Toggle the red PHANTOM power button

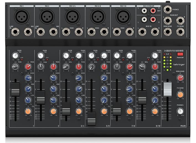(x=180, y=54)
